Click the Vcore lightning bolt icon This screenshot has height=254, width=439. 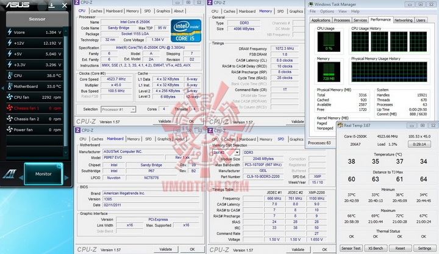tap(10, 32)
